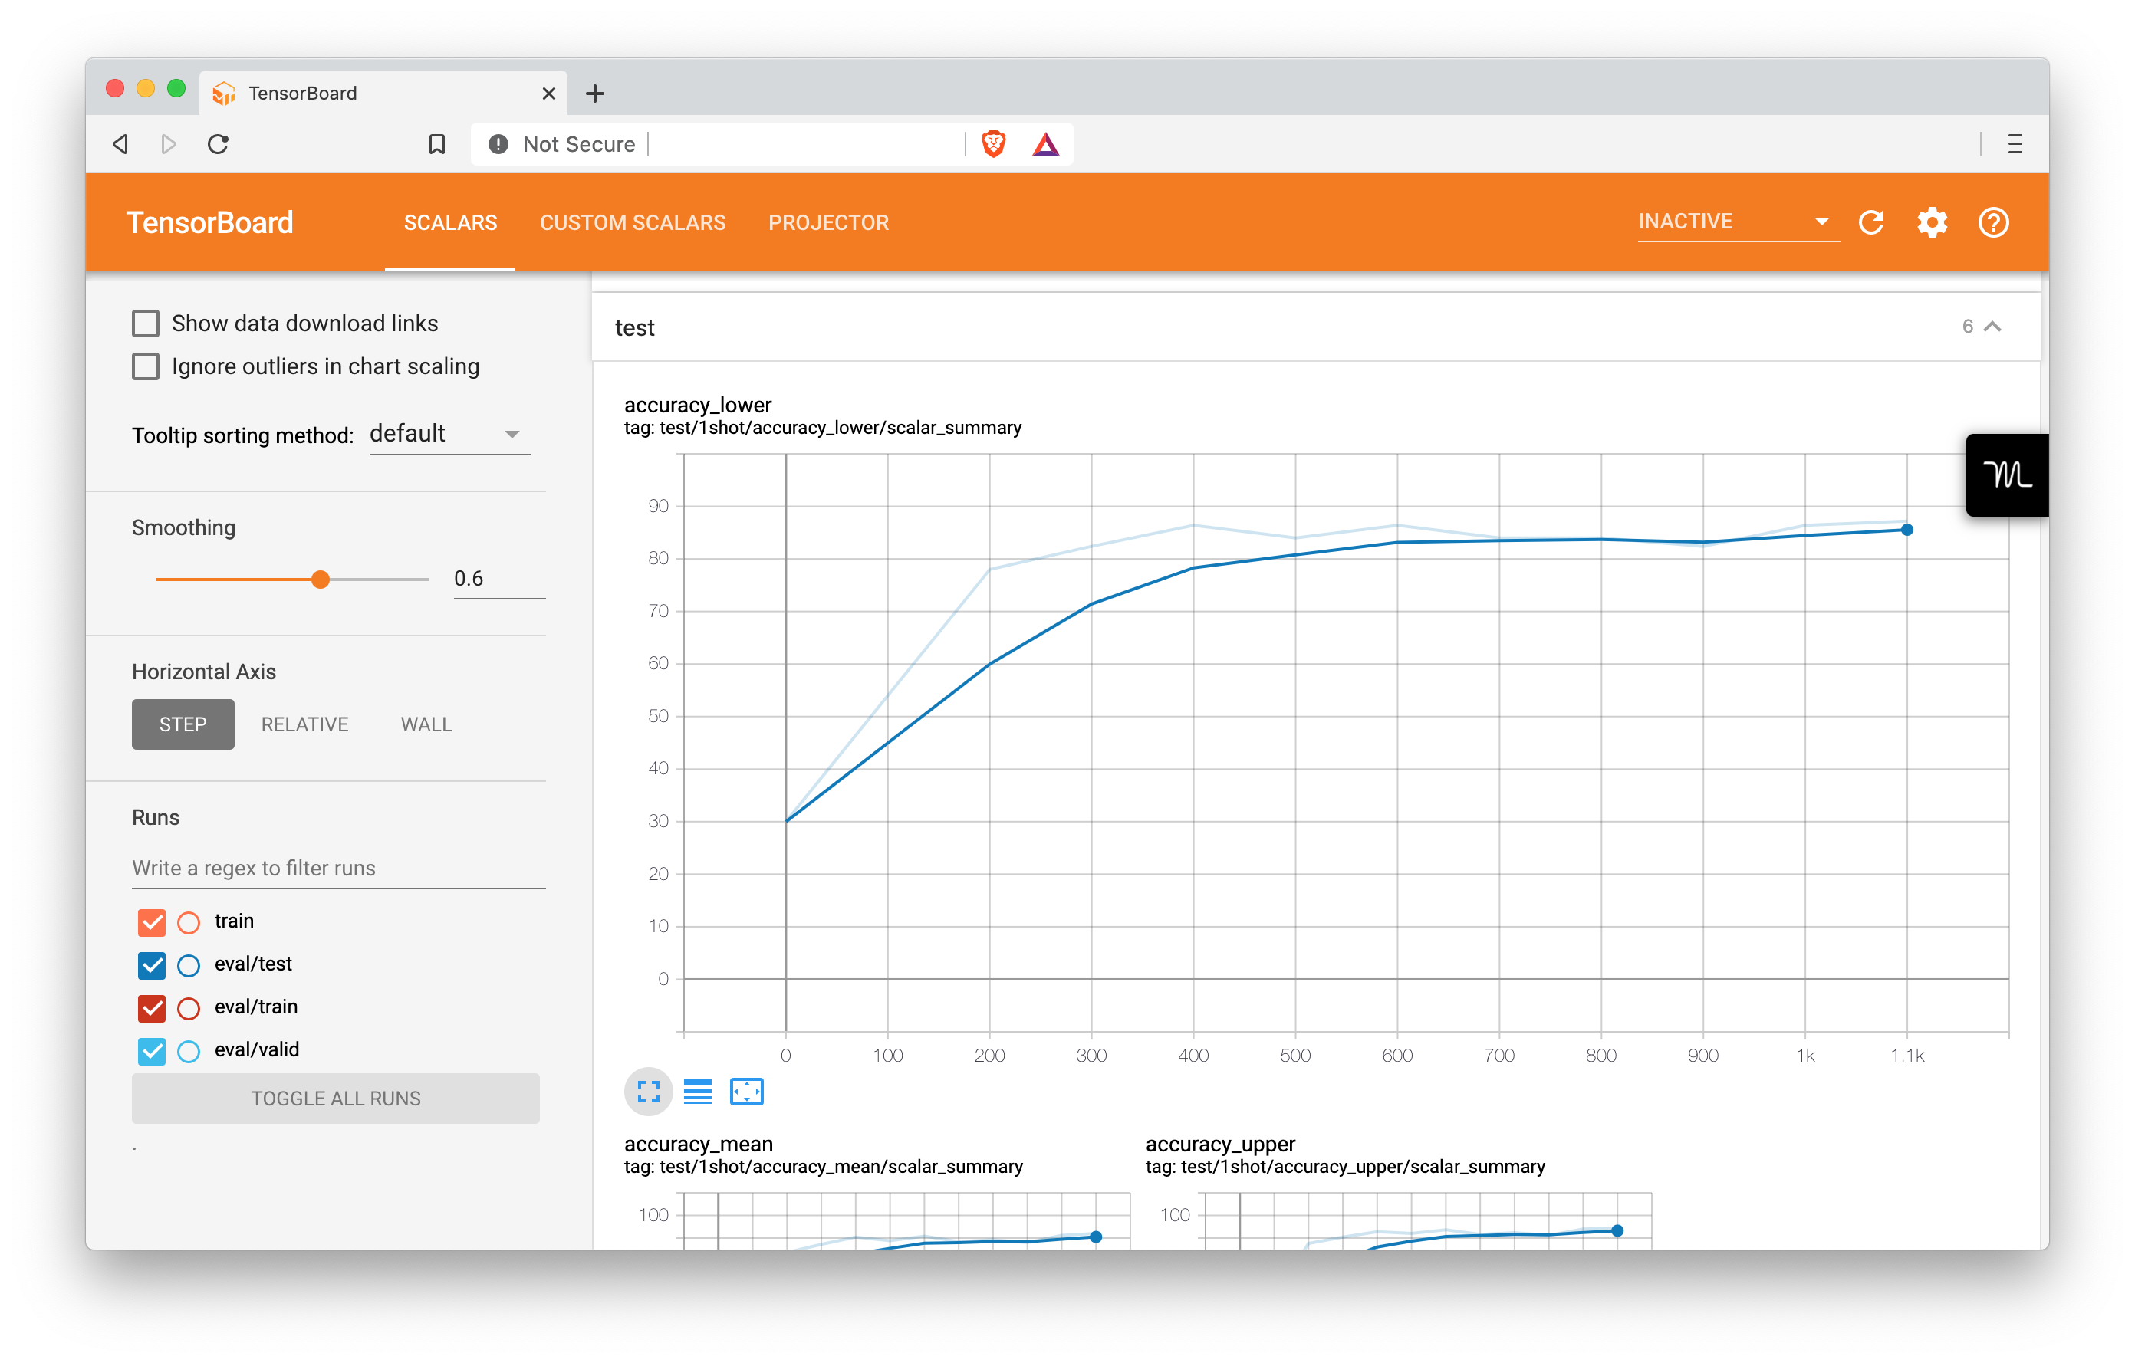The width and height of the screenshot is (2135, 1363).
Task: Open help using the question mark icon
Action: 1992,222
